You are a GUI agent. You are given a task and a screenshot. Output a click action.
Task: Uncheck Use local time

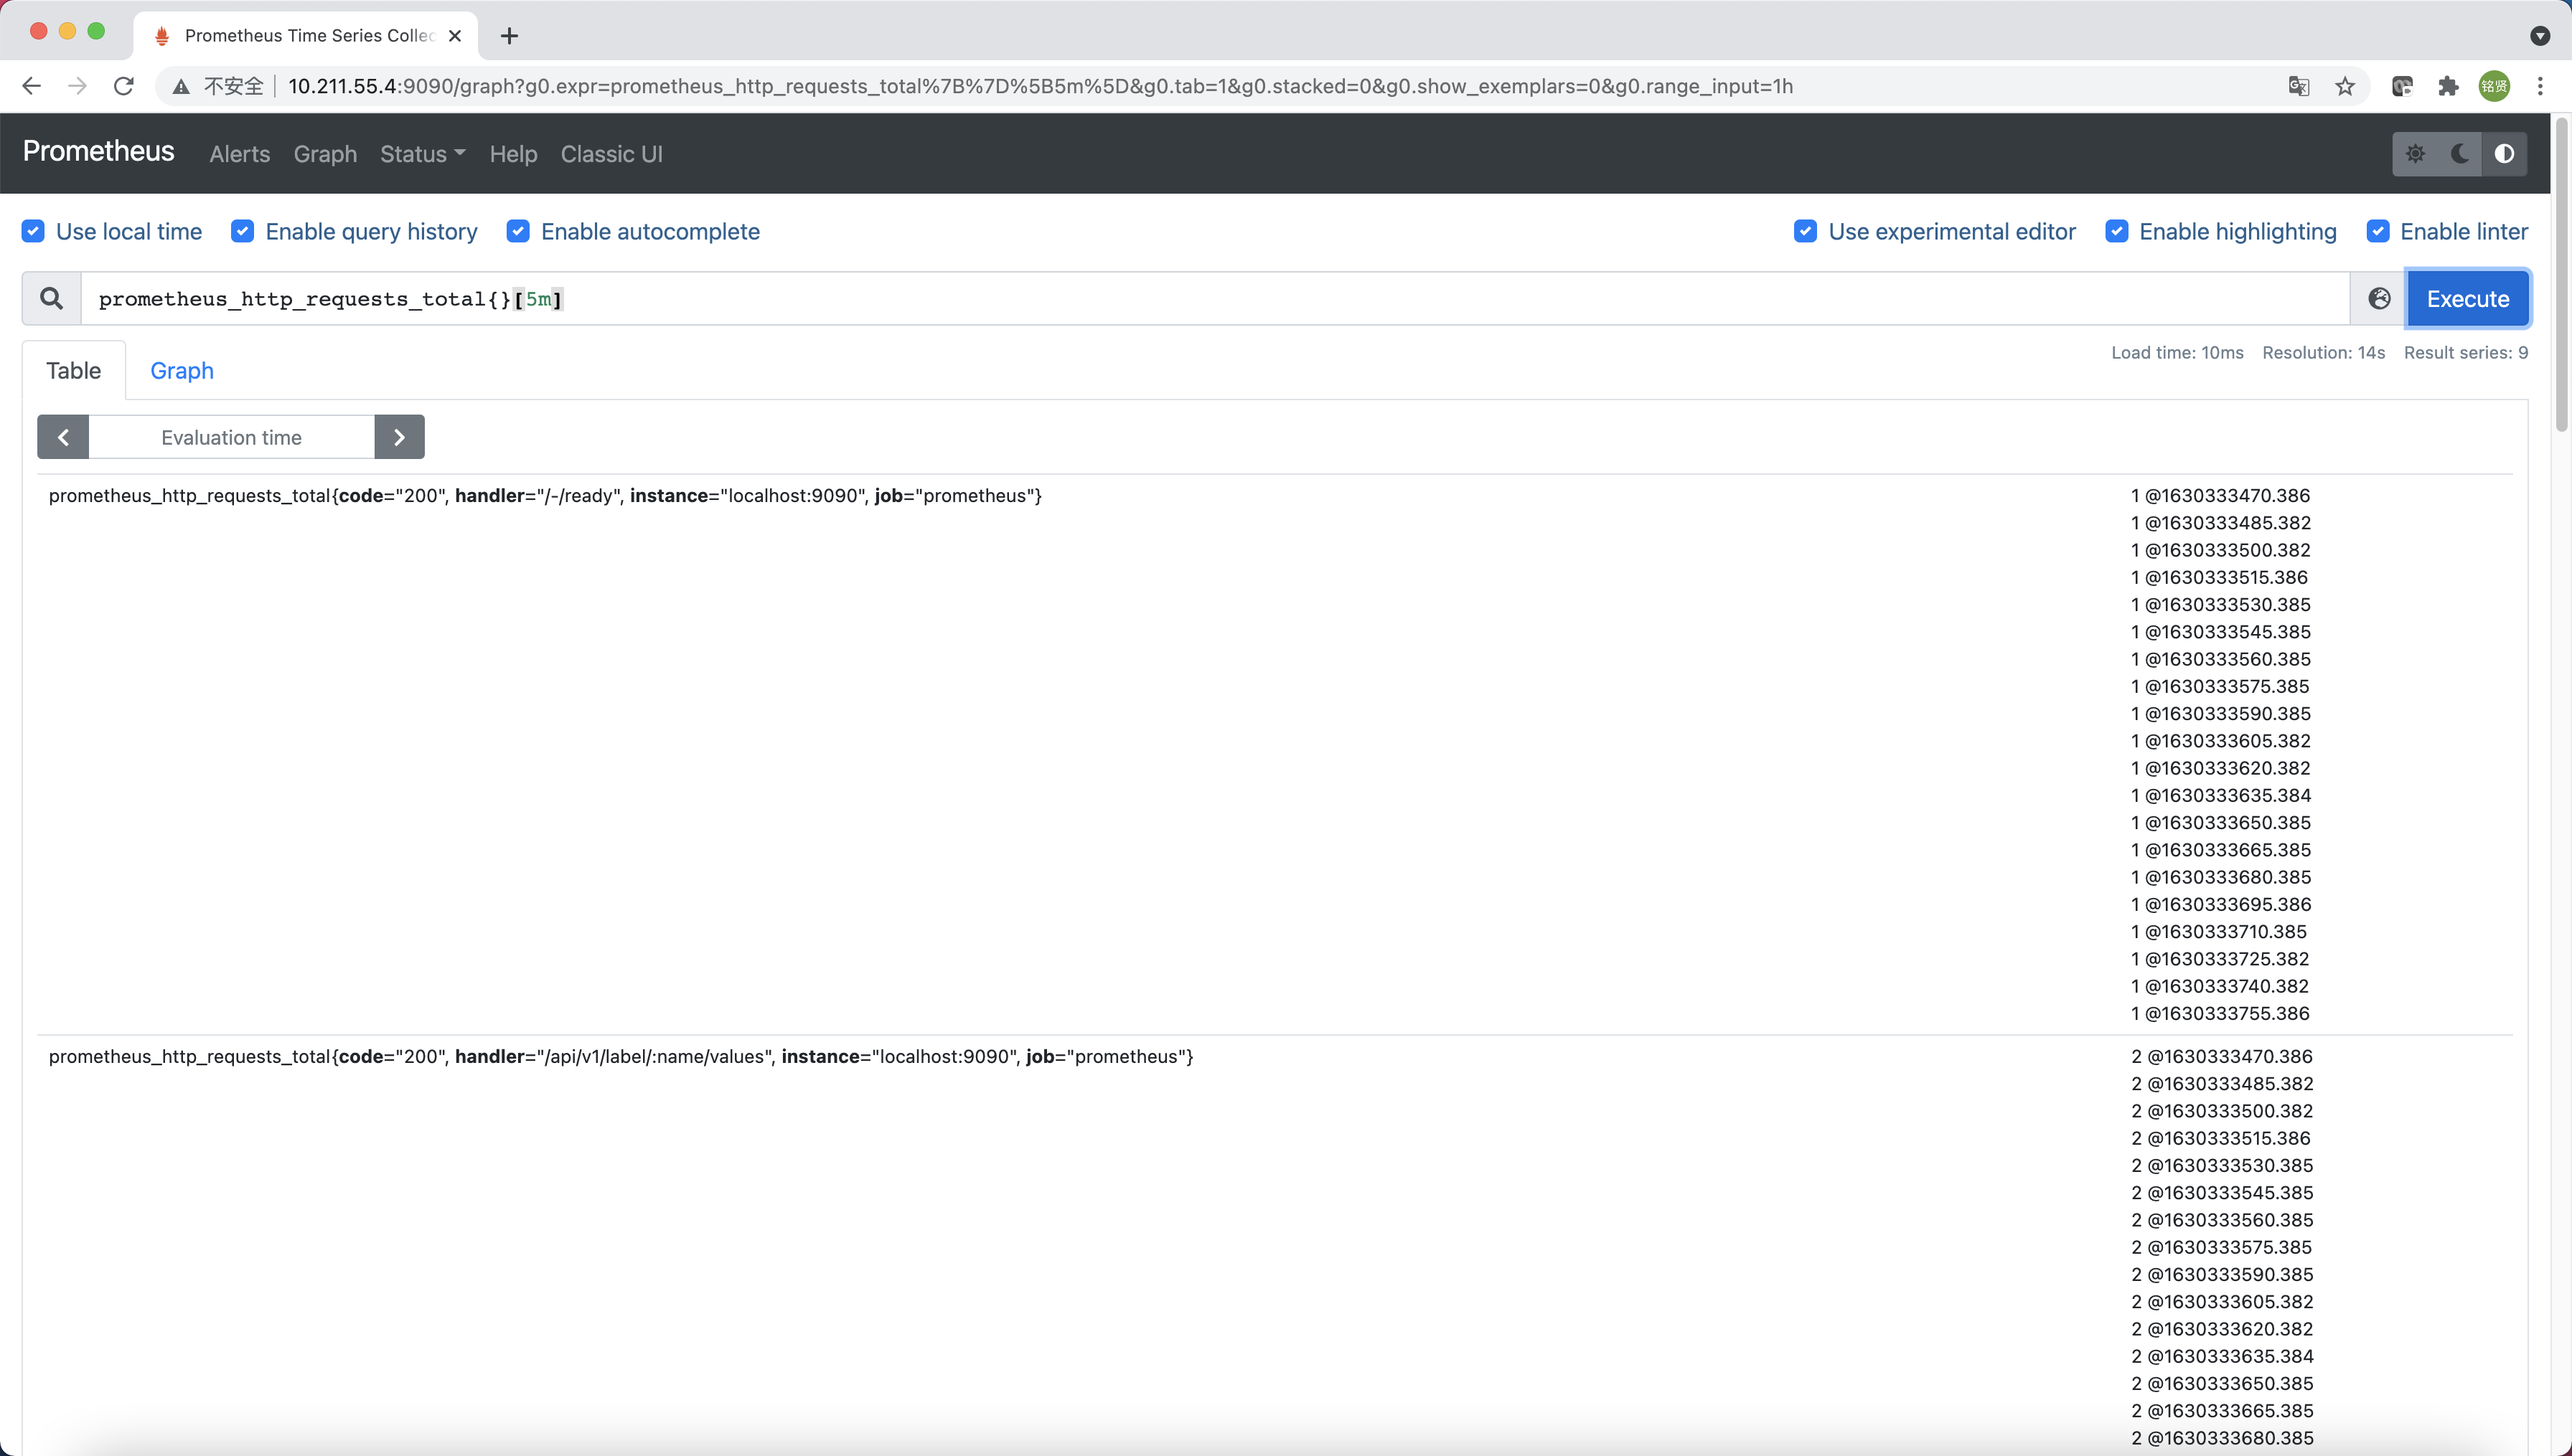click(x=33, y=231)
